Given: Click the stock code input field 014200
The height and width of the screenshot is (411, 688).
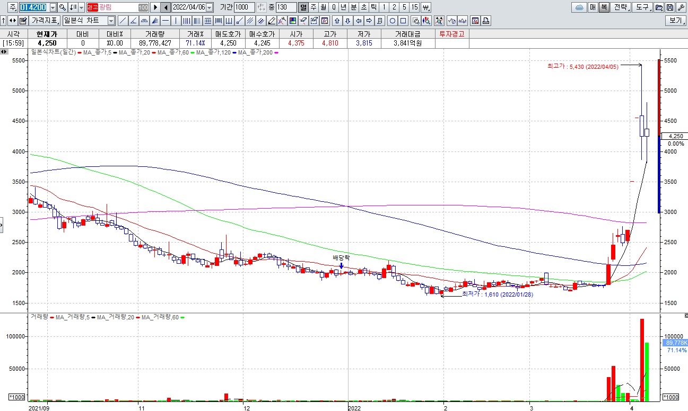Looking at the screenshot, I should click(x=34, y=7).
